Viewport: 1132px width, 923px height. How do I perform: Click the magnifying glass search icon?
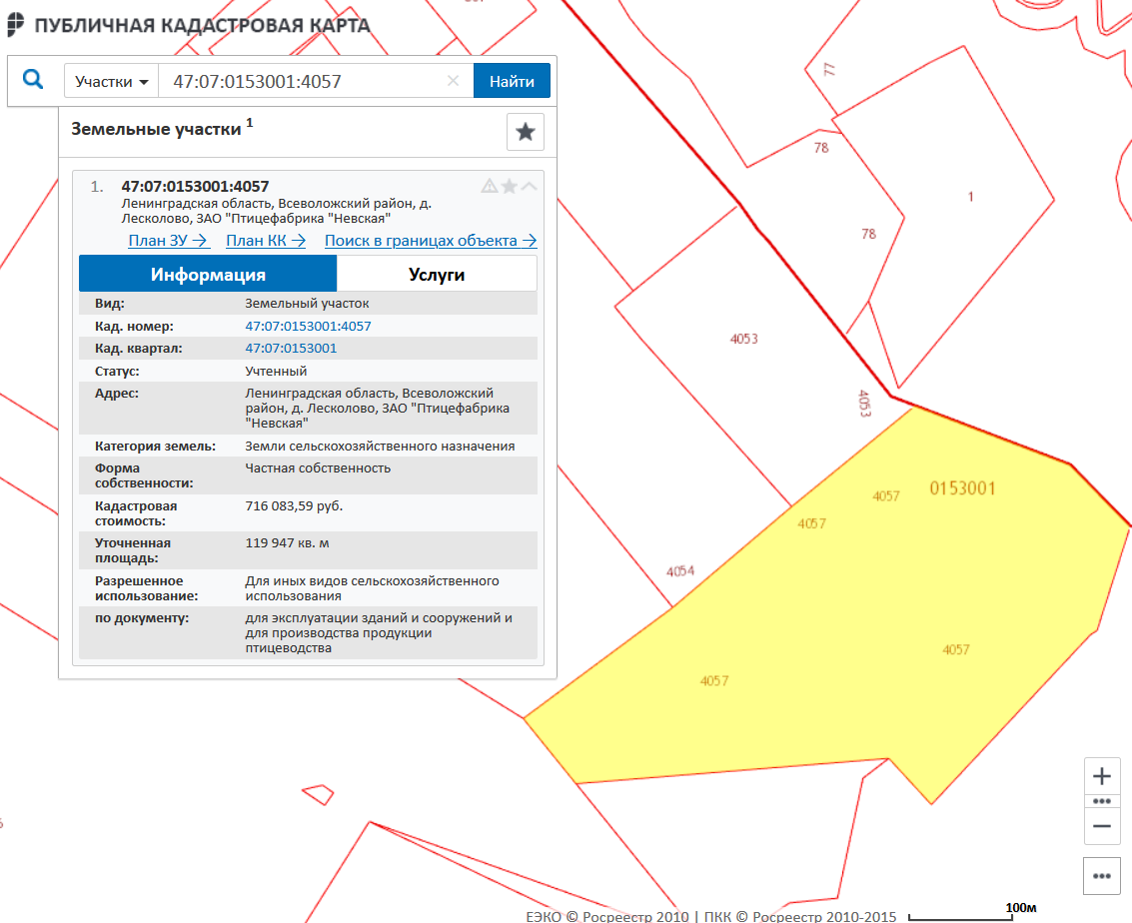(x=33, y=80)
